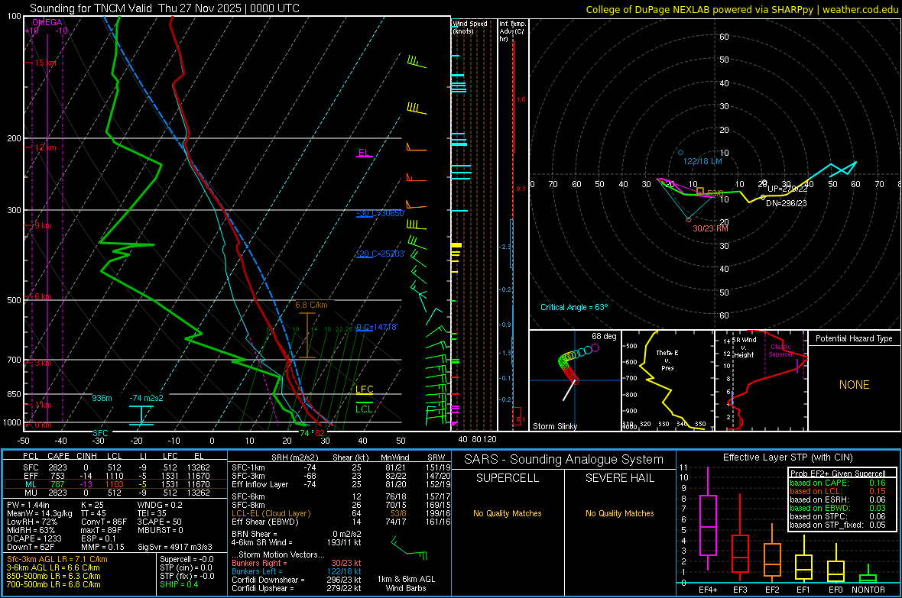Image resolution: width=902 pixels, height=598 pixels.
Task: Click the MeanW = 14.3g/kg value
Action: tap(39, 513)
